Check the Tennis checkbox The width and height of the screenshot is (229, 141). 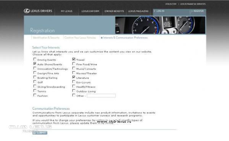(x=35, y=91)
